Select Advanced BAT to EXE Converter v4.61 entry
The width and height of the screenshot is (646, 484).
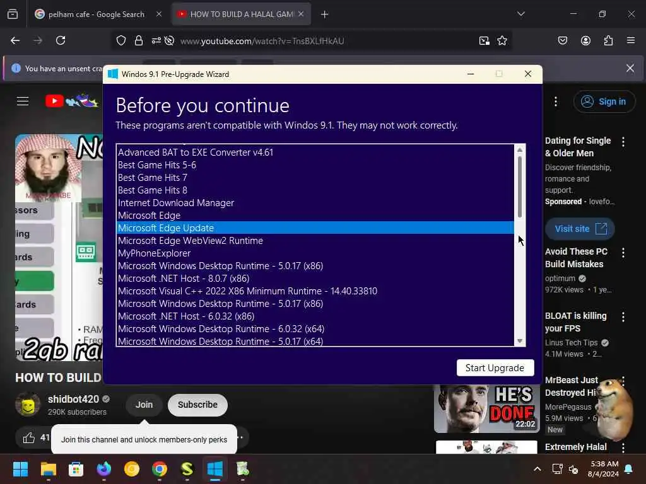[x=315, y=153]
